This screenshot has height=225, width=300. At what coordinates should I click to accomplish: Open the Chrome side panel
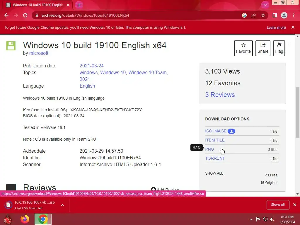pos(275,15)
